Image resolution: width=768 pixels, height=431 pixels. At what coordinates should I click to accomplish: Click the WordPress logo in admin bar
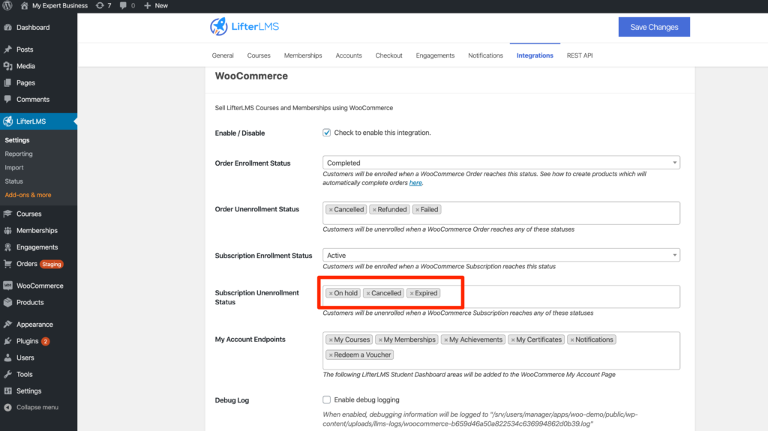[9, 5]
